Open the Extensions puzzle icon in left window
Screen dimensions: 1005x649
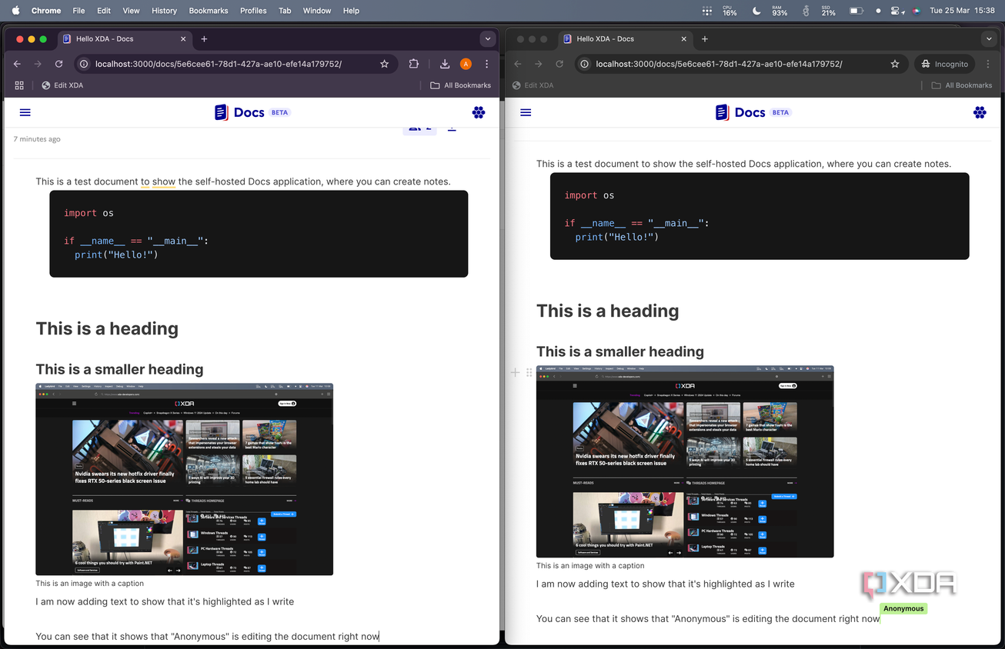click(414, 64)
